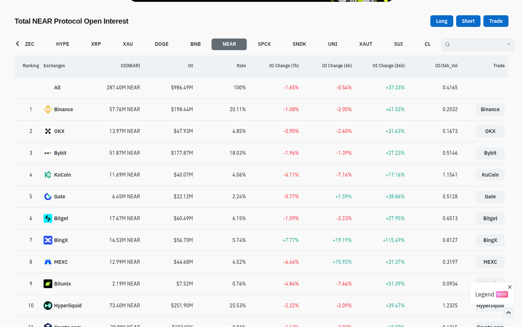Choose the SNDK tab
Screen dimensions: 523x327
(299, 44)
